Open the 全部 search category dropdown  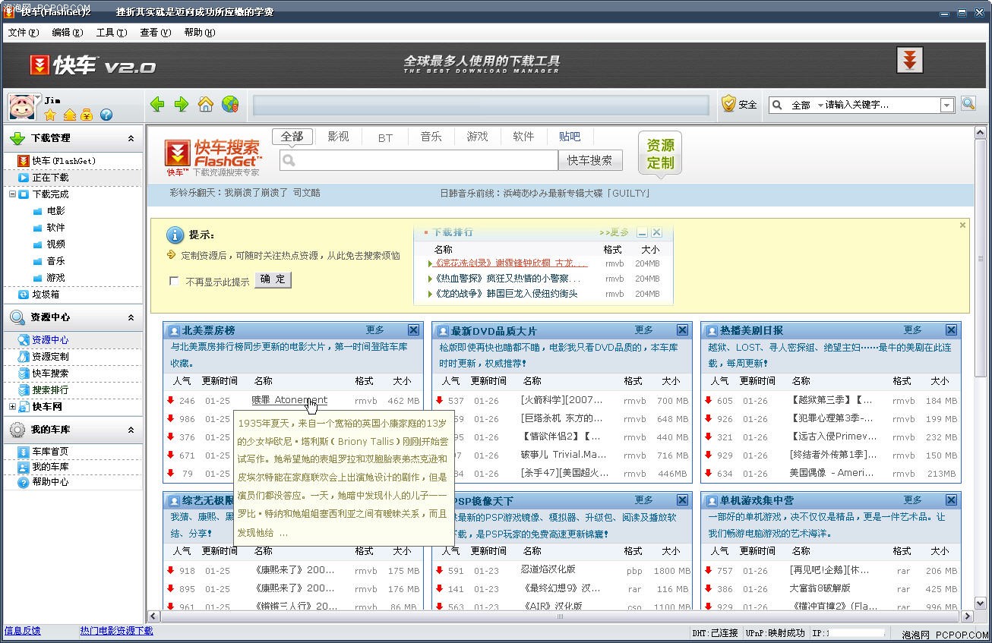(807, 106)
